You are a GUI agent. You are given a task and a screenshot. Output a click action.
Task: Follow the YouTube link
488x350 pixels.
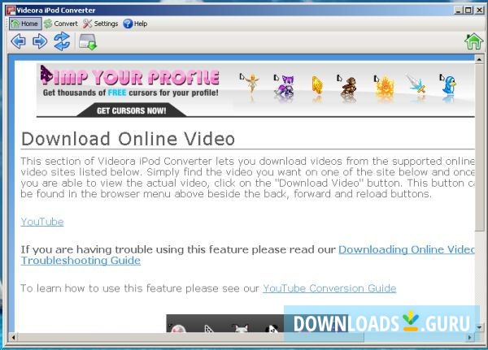coord(42,222)
